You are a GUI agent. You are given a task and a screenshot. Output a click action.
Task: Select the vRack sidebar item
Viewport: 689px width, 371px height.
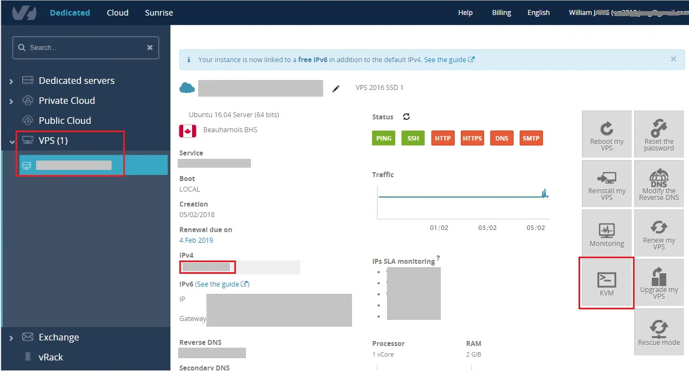coord(51,357)
